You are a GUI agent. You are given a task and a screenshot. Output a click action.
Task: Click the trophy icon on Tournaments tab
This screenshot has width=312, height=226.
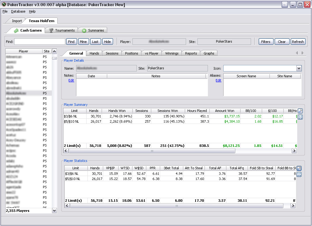pos(51,30)
